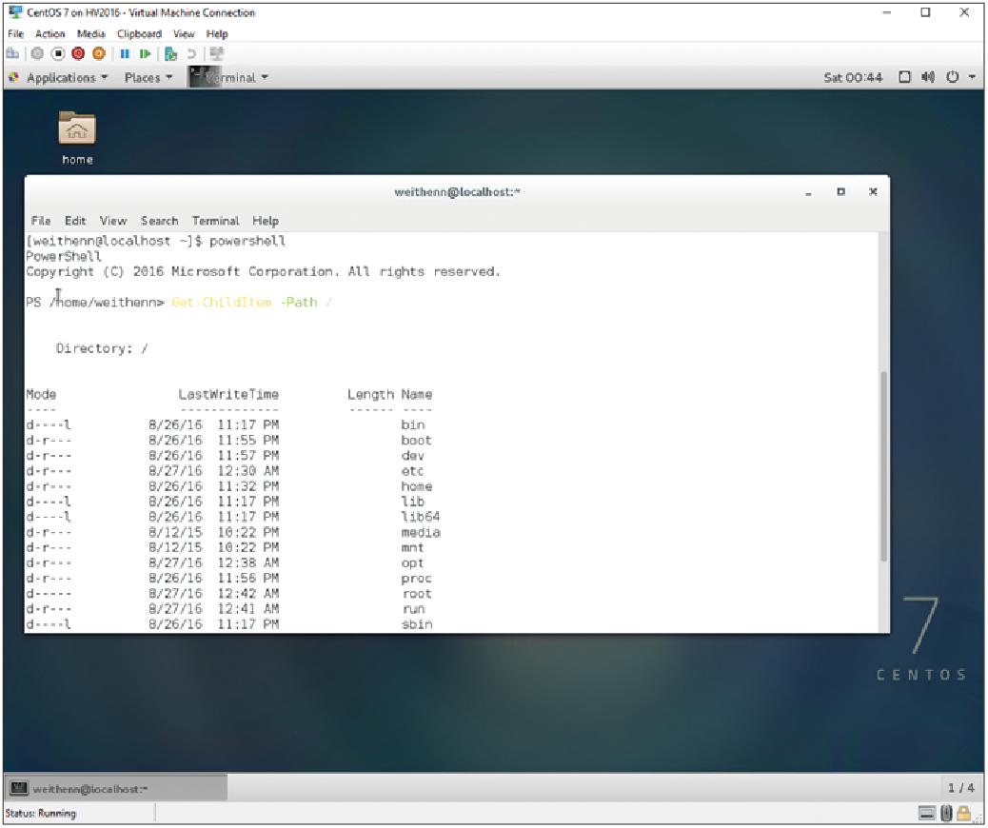Click the Enhanced Session toolbar icon
This screenshot has width=988, height=828.
coord(217,54)
